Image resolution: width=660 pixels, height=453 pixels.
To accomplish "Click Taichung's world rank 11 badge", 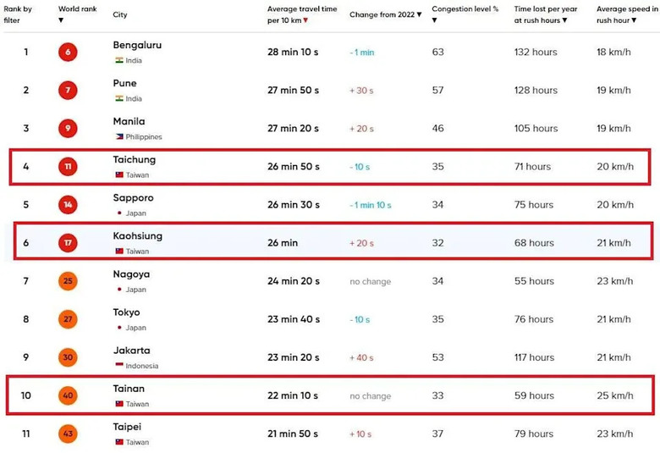I will point(68,167).
